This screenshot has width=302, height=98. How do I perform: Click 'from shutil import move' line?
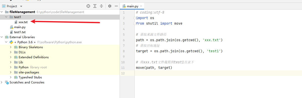click(159, 24)
